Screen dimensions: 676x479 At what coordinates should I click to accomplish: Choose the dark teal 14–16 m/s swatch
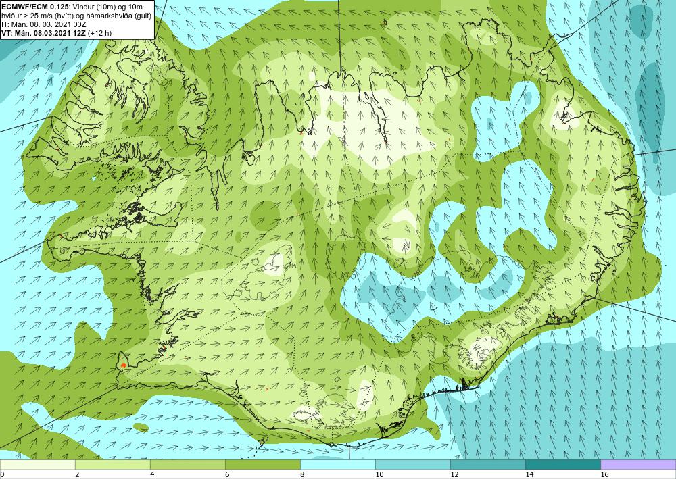pyautogui.click(x=563, y=464)
